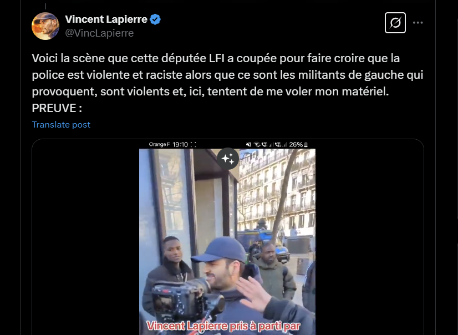Click the word PREUVE in the post

pyautogui.click(x=54, y=108)
